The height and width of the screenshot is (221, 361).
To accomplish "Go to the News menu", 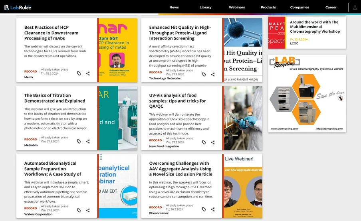I will [x=174, y=7].
